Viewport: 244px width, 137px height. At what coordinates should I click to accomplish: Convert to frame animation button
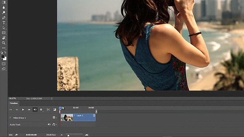pyautogui.click(x=11, y=135)
